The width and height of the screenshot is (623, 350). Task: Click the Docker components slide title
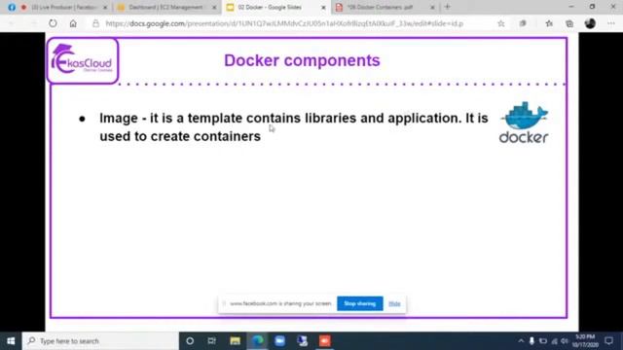pyautogui.click(x=302, y=60)
